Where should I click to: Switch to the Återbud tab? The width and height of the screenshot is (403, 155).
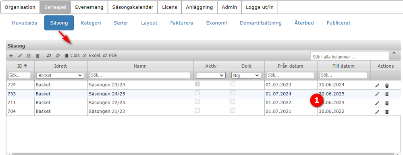(304, 23)
